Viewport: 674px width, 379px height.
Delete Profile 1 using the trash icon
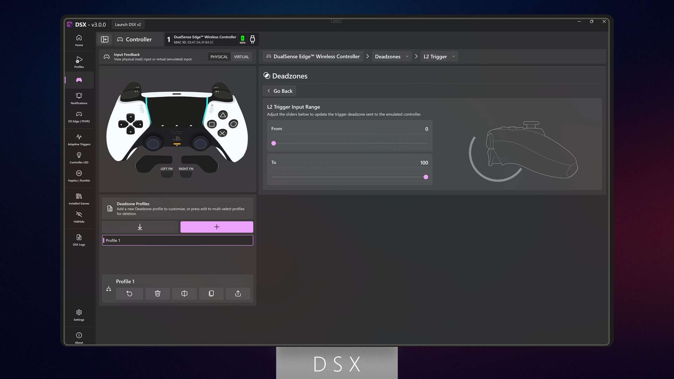(x=157, y=293)
